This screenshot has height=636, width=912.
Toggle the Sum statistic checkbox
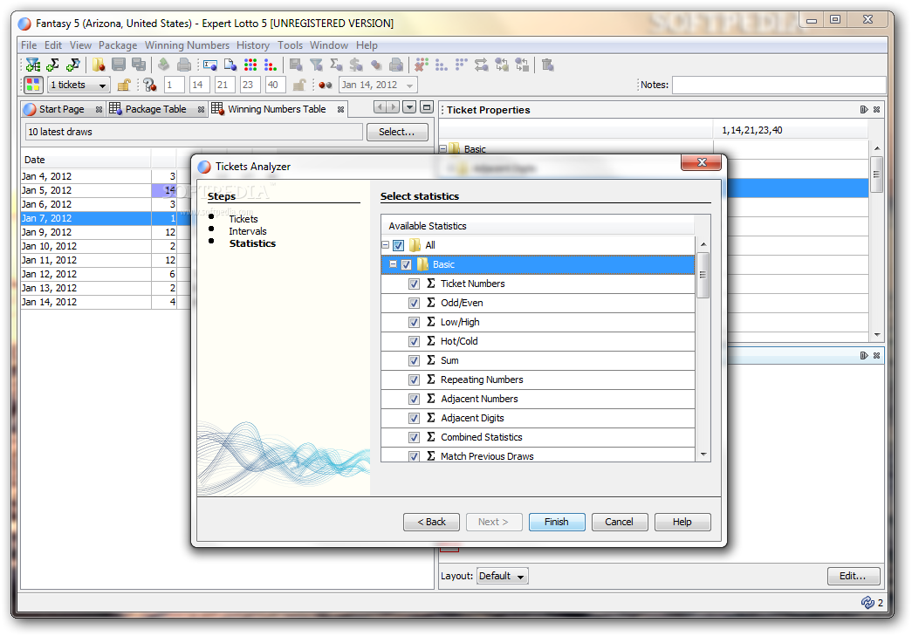coord(414,360)
